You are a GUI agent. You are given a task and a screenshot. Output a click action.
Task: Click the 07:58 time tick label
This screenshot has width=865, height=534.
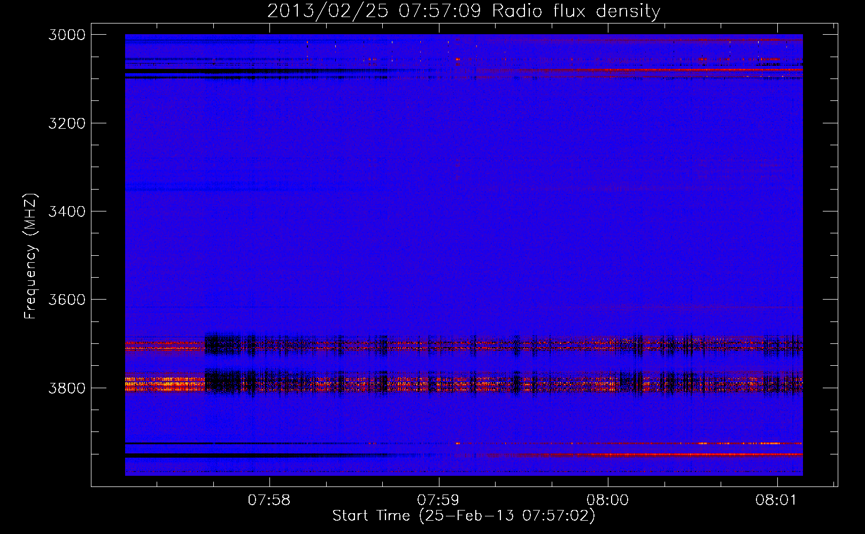pyautogui.click(x=269, y=500)
